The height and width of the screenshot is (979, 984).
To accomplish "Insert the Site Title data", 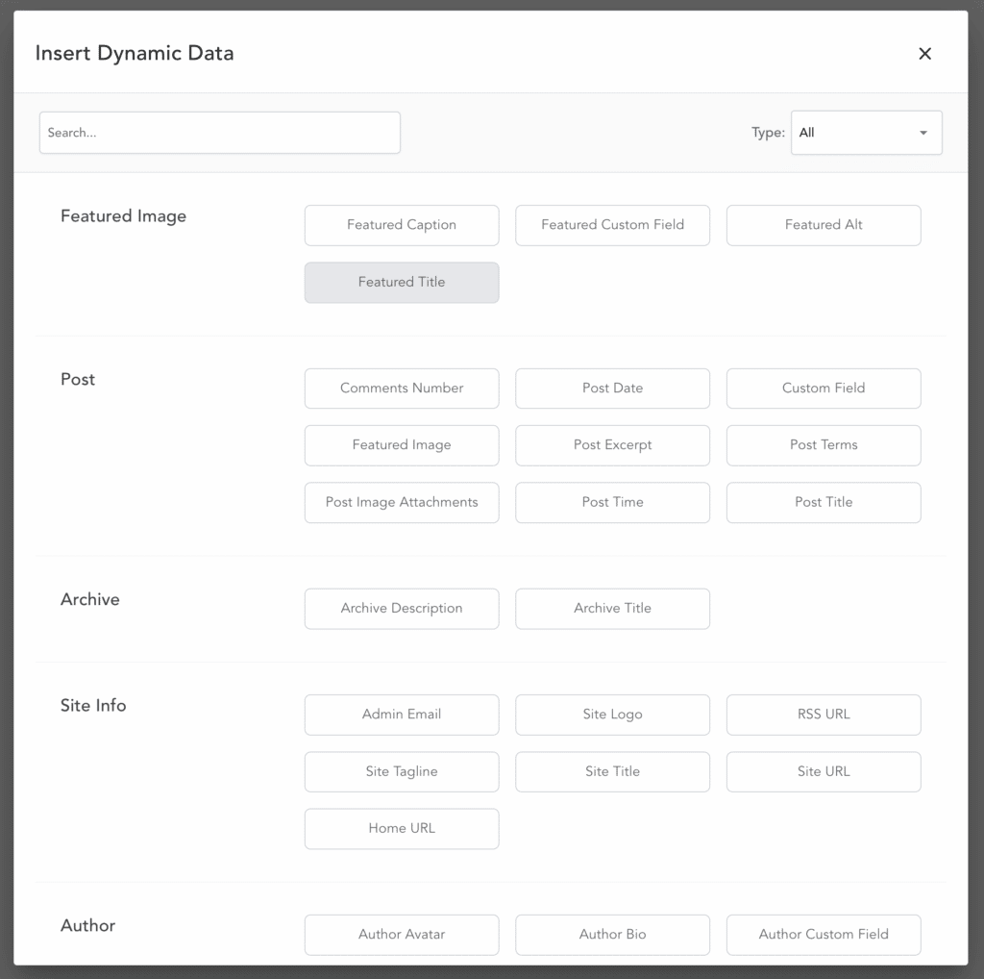I will (612, 772).
